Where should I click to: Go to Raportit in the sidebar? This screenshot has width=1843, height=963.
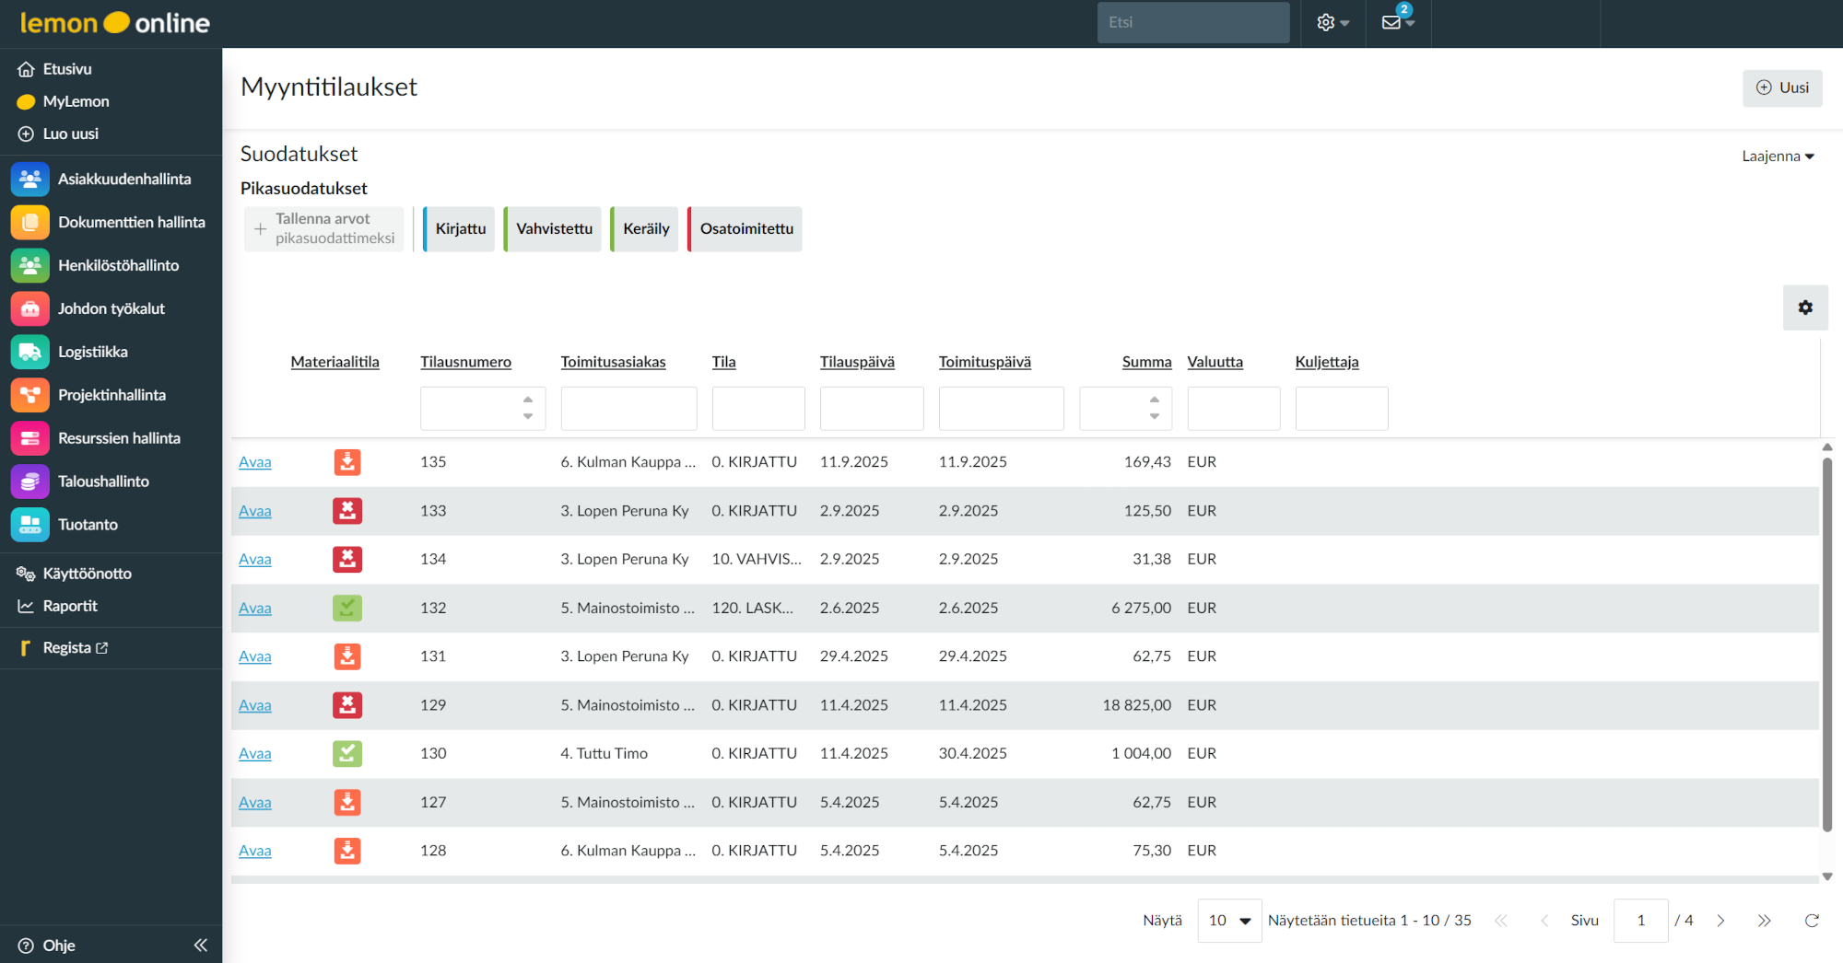[69, 606]
